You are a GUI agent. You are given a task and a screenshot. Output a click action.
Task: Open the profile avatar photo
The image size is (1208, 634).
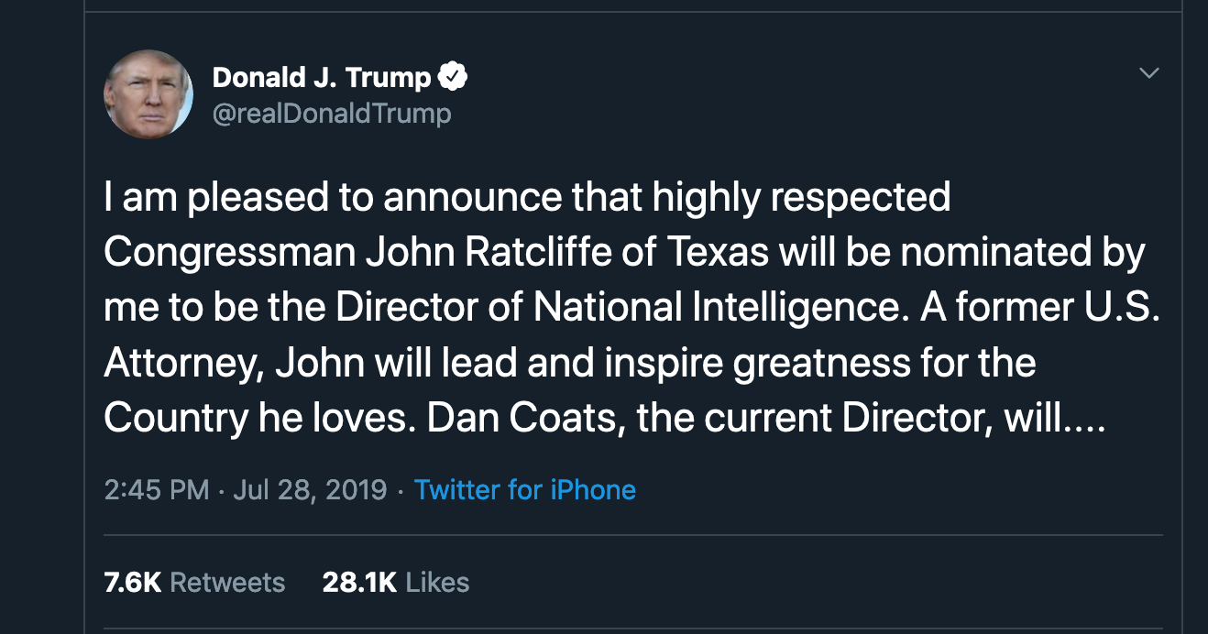(x=148, y=94)
